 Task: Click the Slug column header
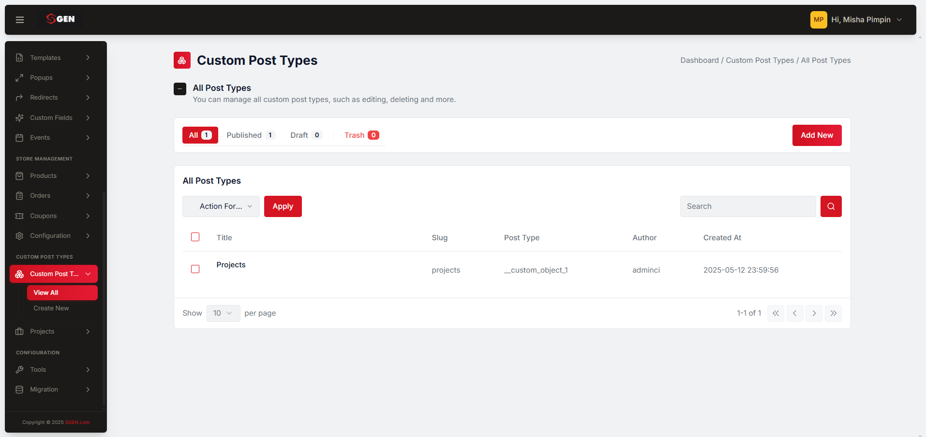(x=439, y=238)
